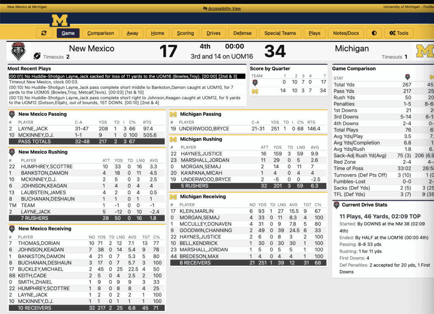
Task: Click the New Mexico Lobos logo on scoreboard
Action: pyautogui.click(x=18, y=51)
